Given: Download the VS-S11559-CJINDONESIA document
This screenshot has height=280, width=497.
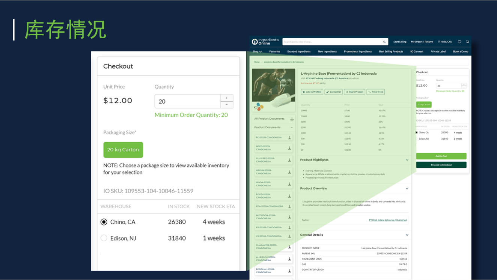Looking at the screenshot, I should 289,236.
